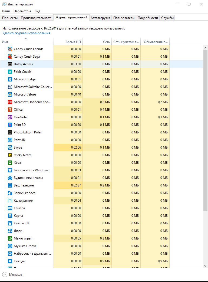208x282 pixels.
Task: Open the Файл menu
Action: 6,11
